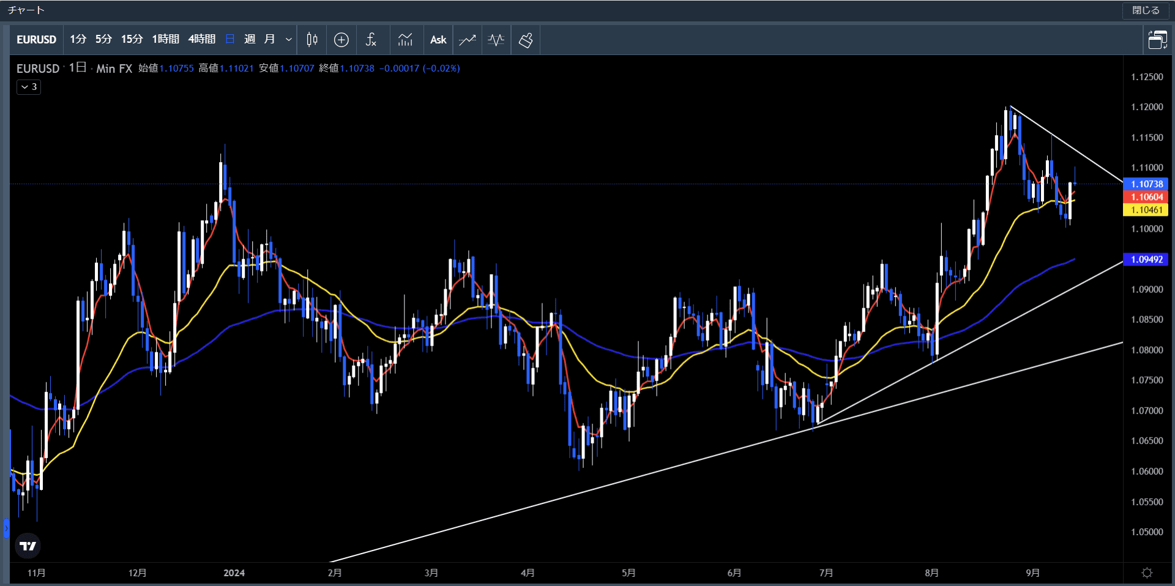Switch to 1分 timeframe

(78, 39)
